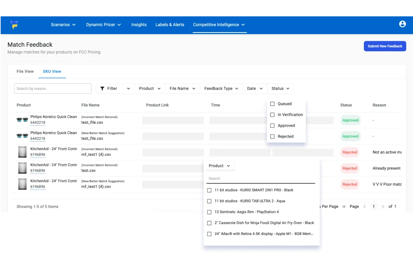
Task: Select the 13 Sentinels: Aegis Rim checkbox
Action: [x=209, y=212]
